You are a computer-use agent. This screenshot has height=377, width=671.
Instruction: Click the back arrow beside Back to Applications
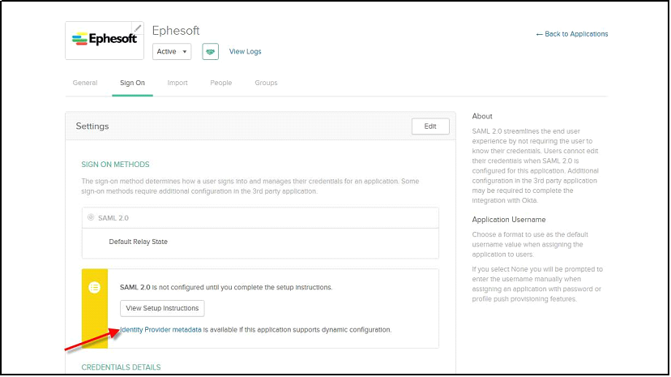(x=539, y=34)
